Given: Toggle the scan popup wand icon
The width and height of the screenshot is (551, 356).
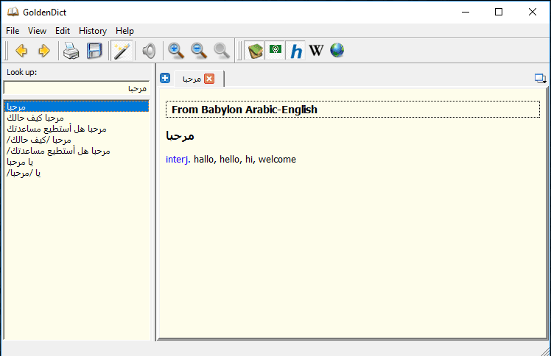Looking at the screenshot, I should [x=121, y=51].
